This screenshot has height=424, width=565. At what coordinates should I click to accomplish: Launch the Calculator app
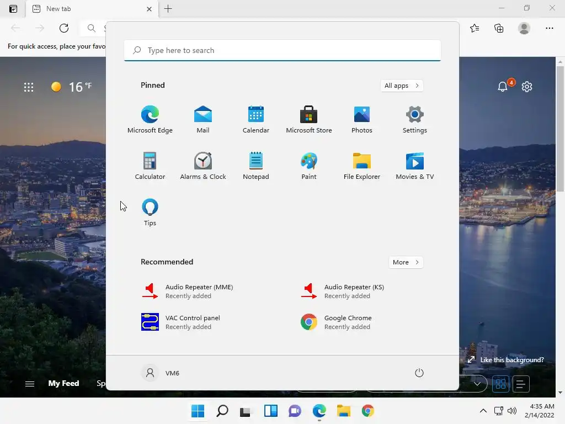click(150, 166)
